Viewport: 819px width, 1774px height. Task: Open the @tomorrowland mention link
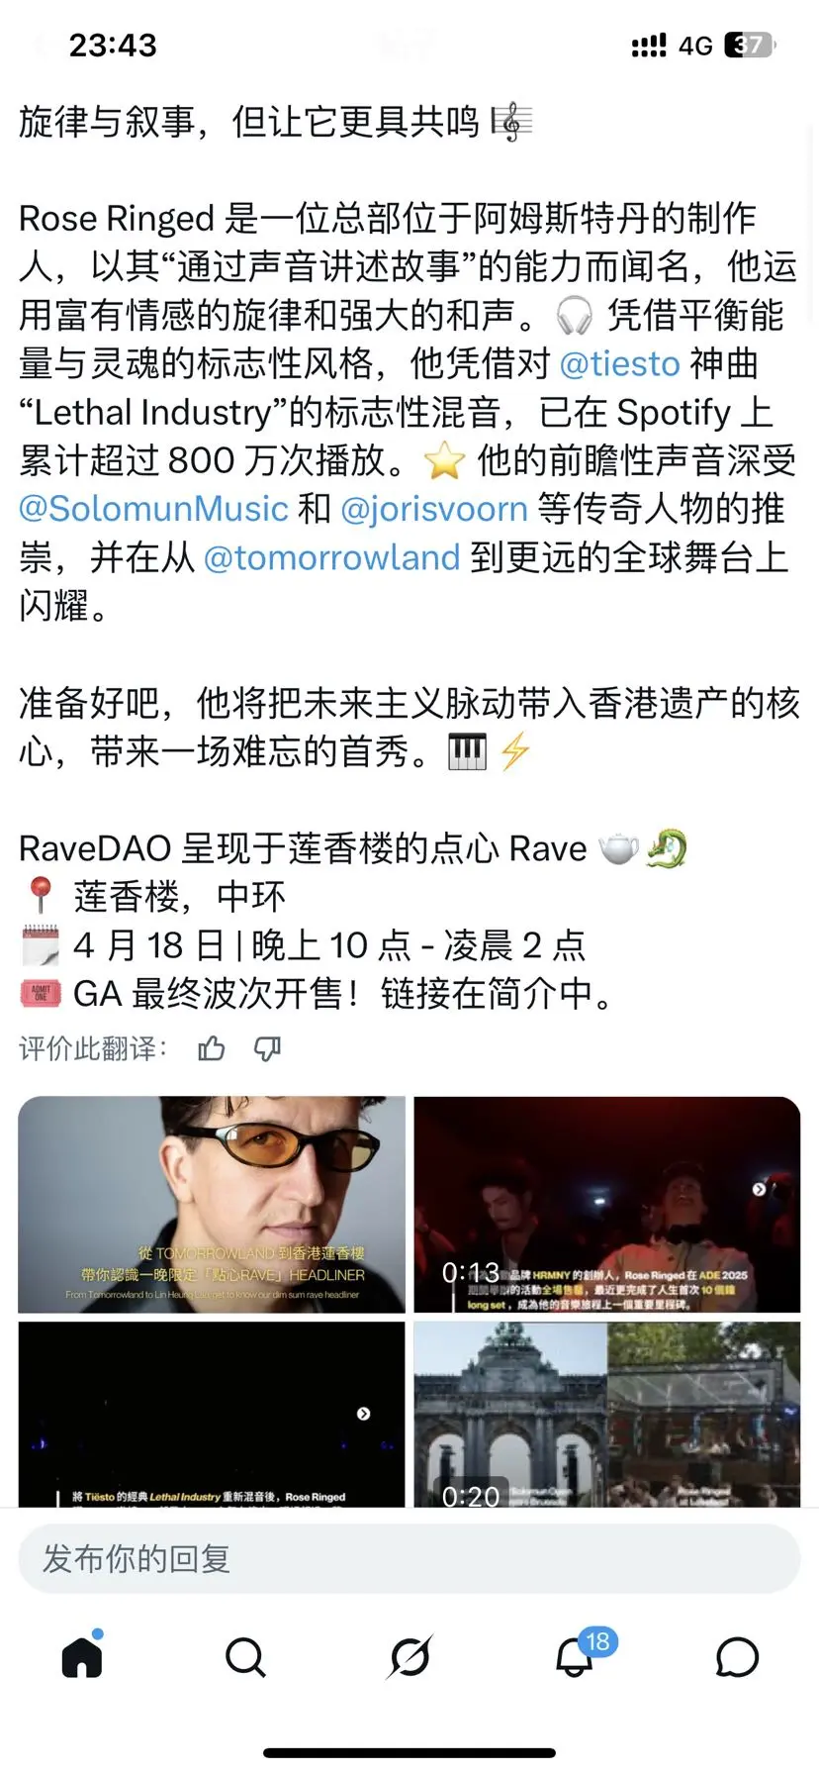(x=331, y=556)
